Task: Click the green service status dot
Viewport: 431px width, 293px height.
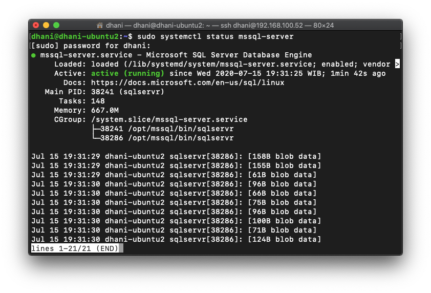Action: click(x=34, y=55)
